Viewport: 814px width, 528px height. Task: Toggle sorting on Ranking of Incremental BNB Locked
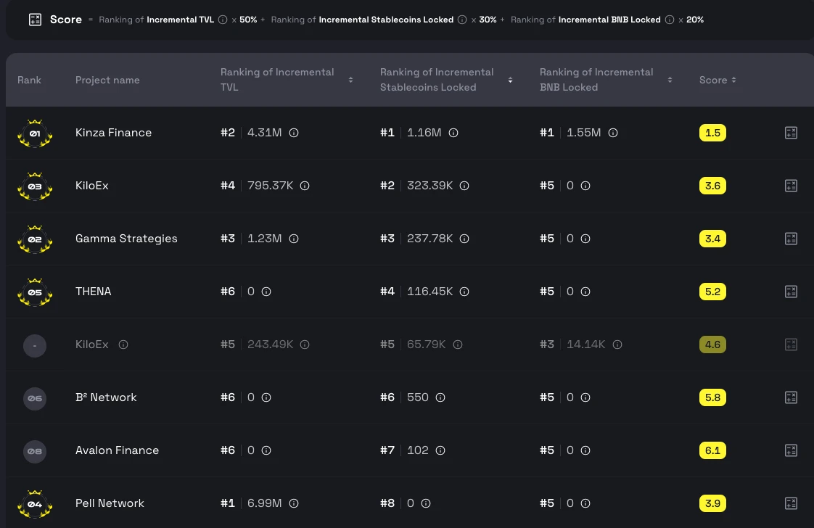[x=670, y=80]
